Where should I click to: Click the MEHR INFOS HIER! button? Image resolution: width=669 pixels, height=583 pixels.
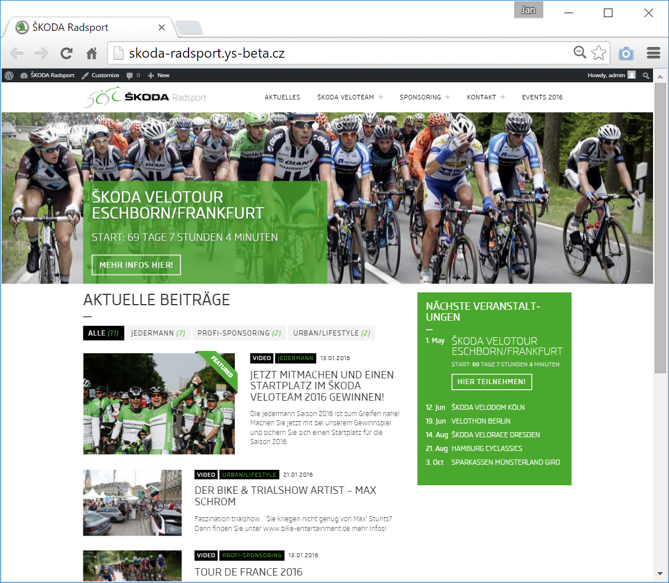pyautogui.click(x=136, y=265)
